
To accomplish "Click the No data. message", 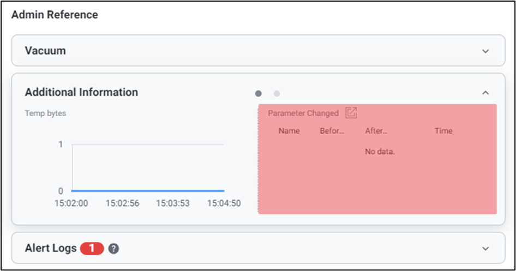I will click(x=380, y=152).
